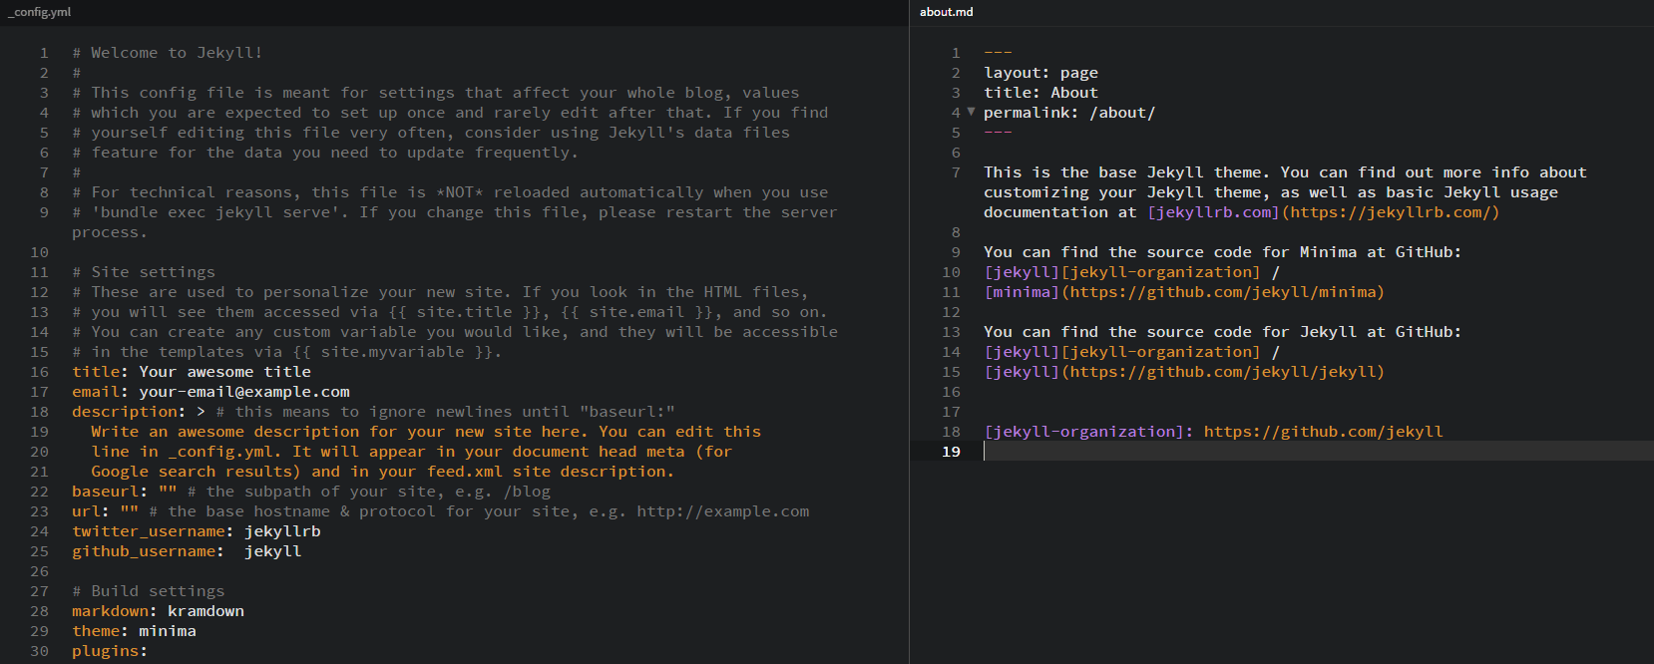Image resolution: width=1654 pixels, height=664 pixels.
Task: Click the '# Site settings' comment
Action: pyautogui.click(x=144, y=272)
